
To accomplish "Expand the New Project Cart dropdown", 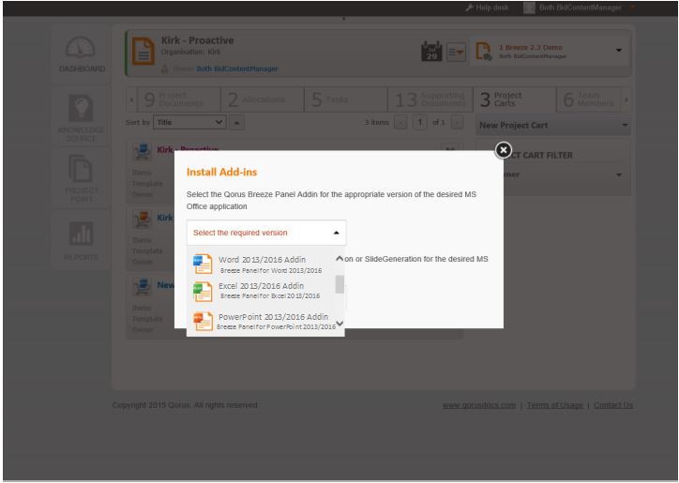I will click(553, 125).
